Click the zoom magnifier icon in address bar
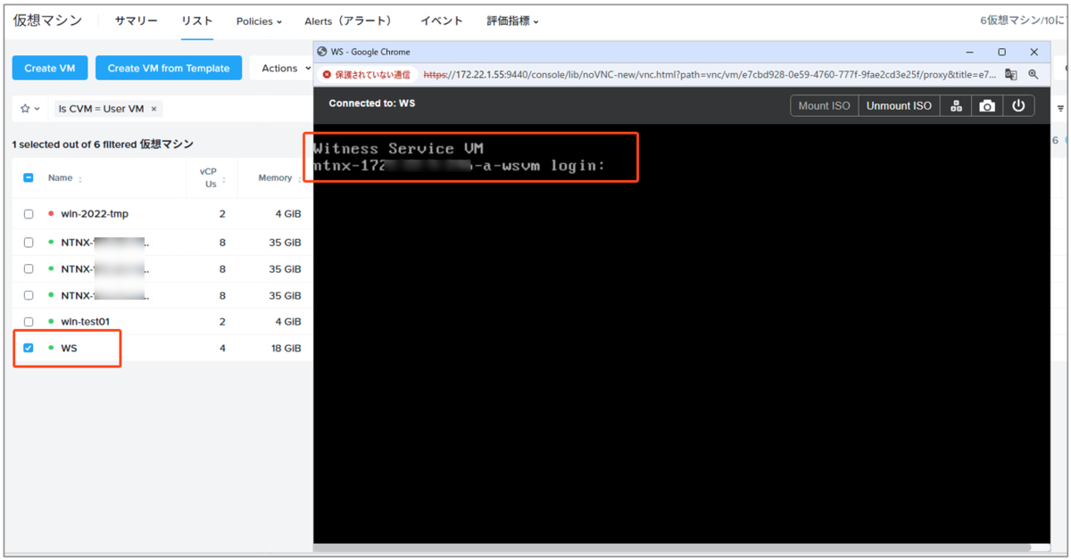1071x560 pixels. (1034, 75)
